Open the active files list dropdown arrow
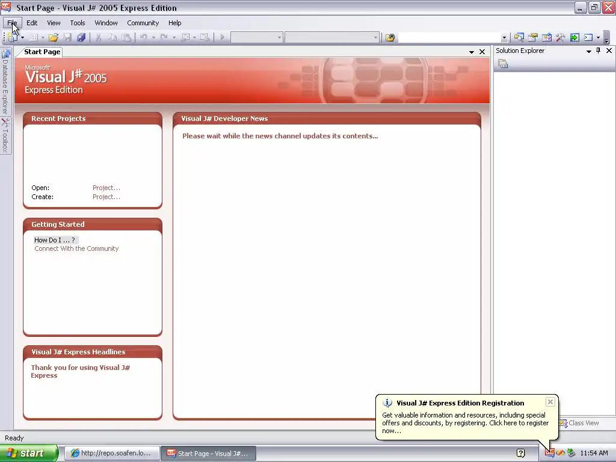616x462 pixels. coord(472,52)
